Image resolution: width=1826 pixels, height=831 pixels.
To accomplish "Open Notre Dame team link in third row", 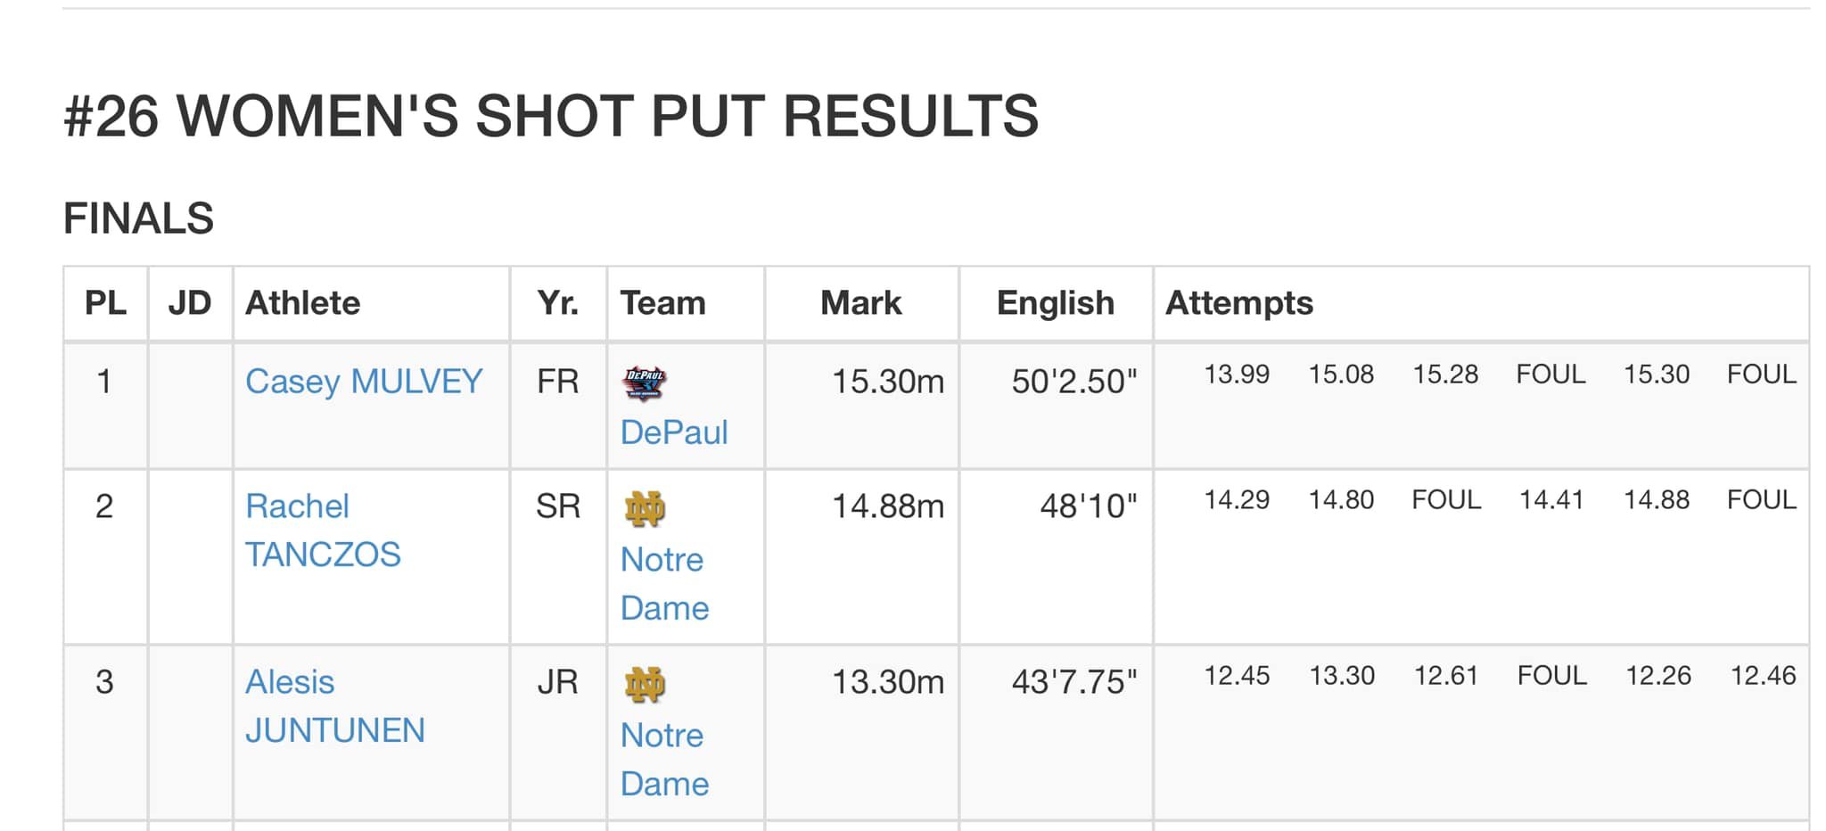I will coord(664,760).
